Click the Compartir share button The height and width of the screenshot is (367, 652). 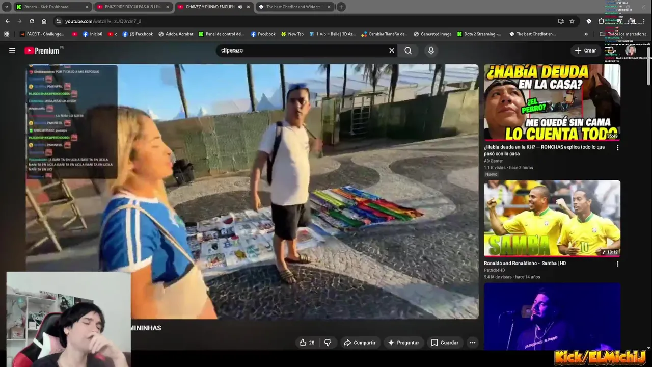click(x=360, y=343)
